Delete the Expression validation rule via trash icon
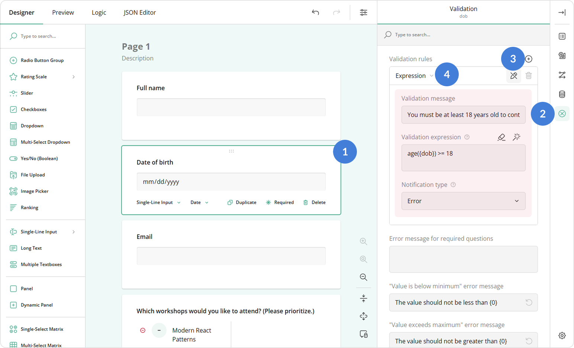Viewport: 574px width, 348px height. point(529,75)
